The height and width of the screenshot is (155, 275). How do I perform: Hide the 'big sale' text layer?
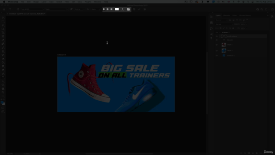point(217,40)
